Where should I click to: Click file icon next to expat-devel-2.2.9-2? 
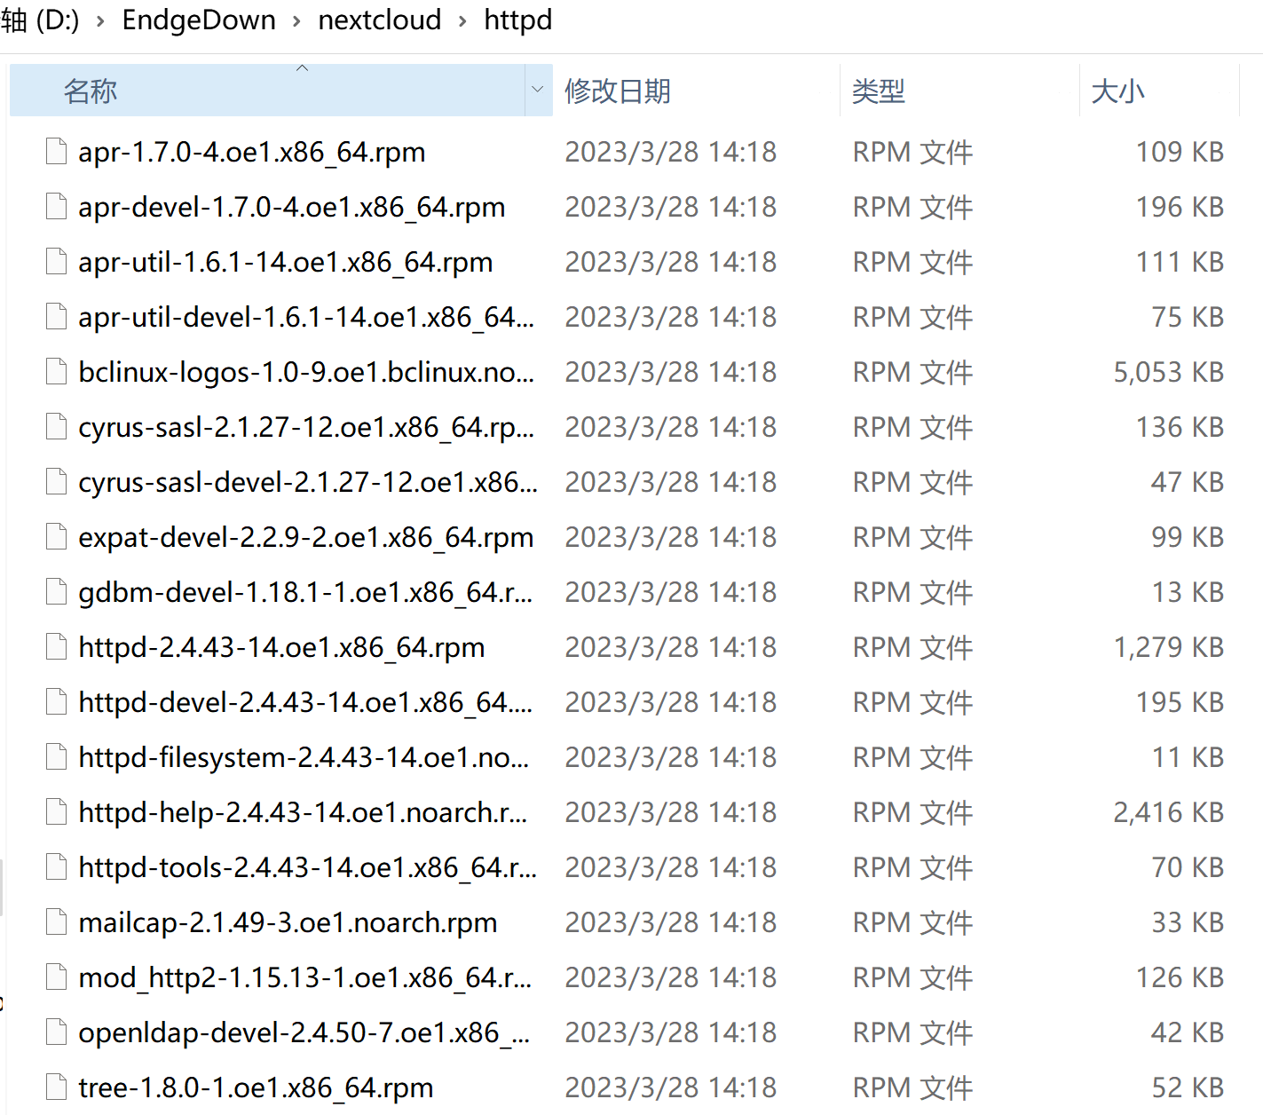[56, 537]
